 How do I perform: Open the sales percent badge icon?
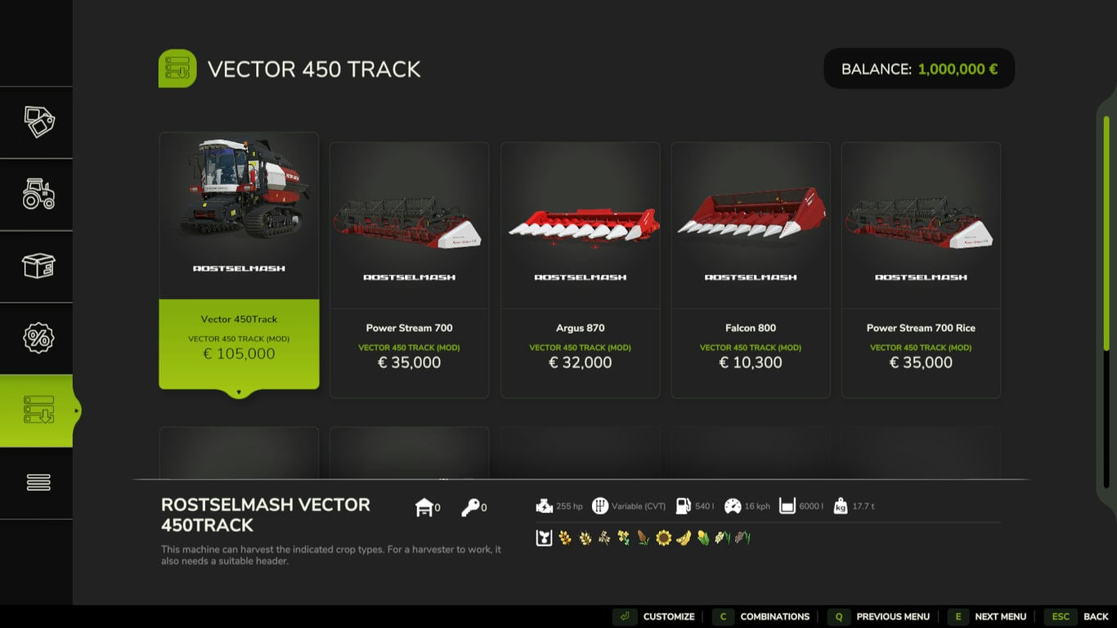click(38, 338)
